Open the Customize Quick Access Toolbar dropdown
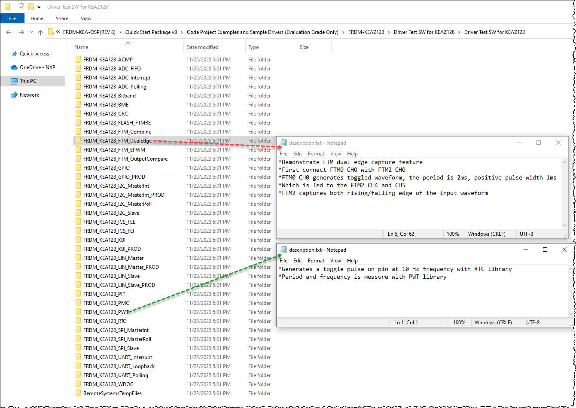576x408 pixels. 39,7
